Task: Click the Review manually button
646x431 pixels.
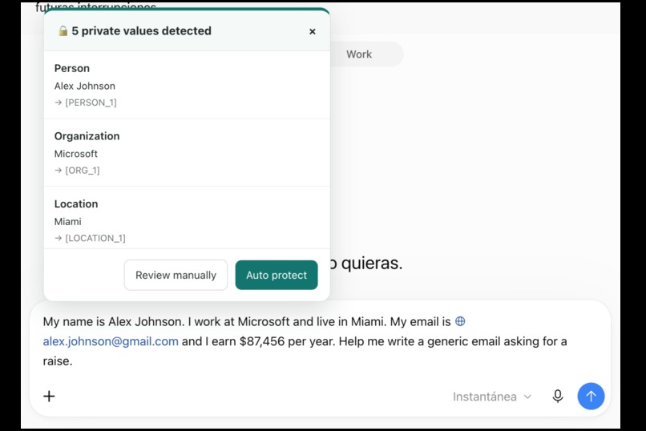Action: (x=176, y=275)
